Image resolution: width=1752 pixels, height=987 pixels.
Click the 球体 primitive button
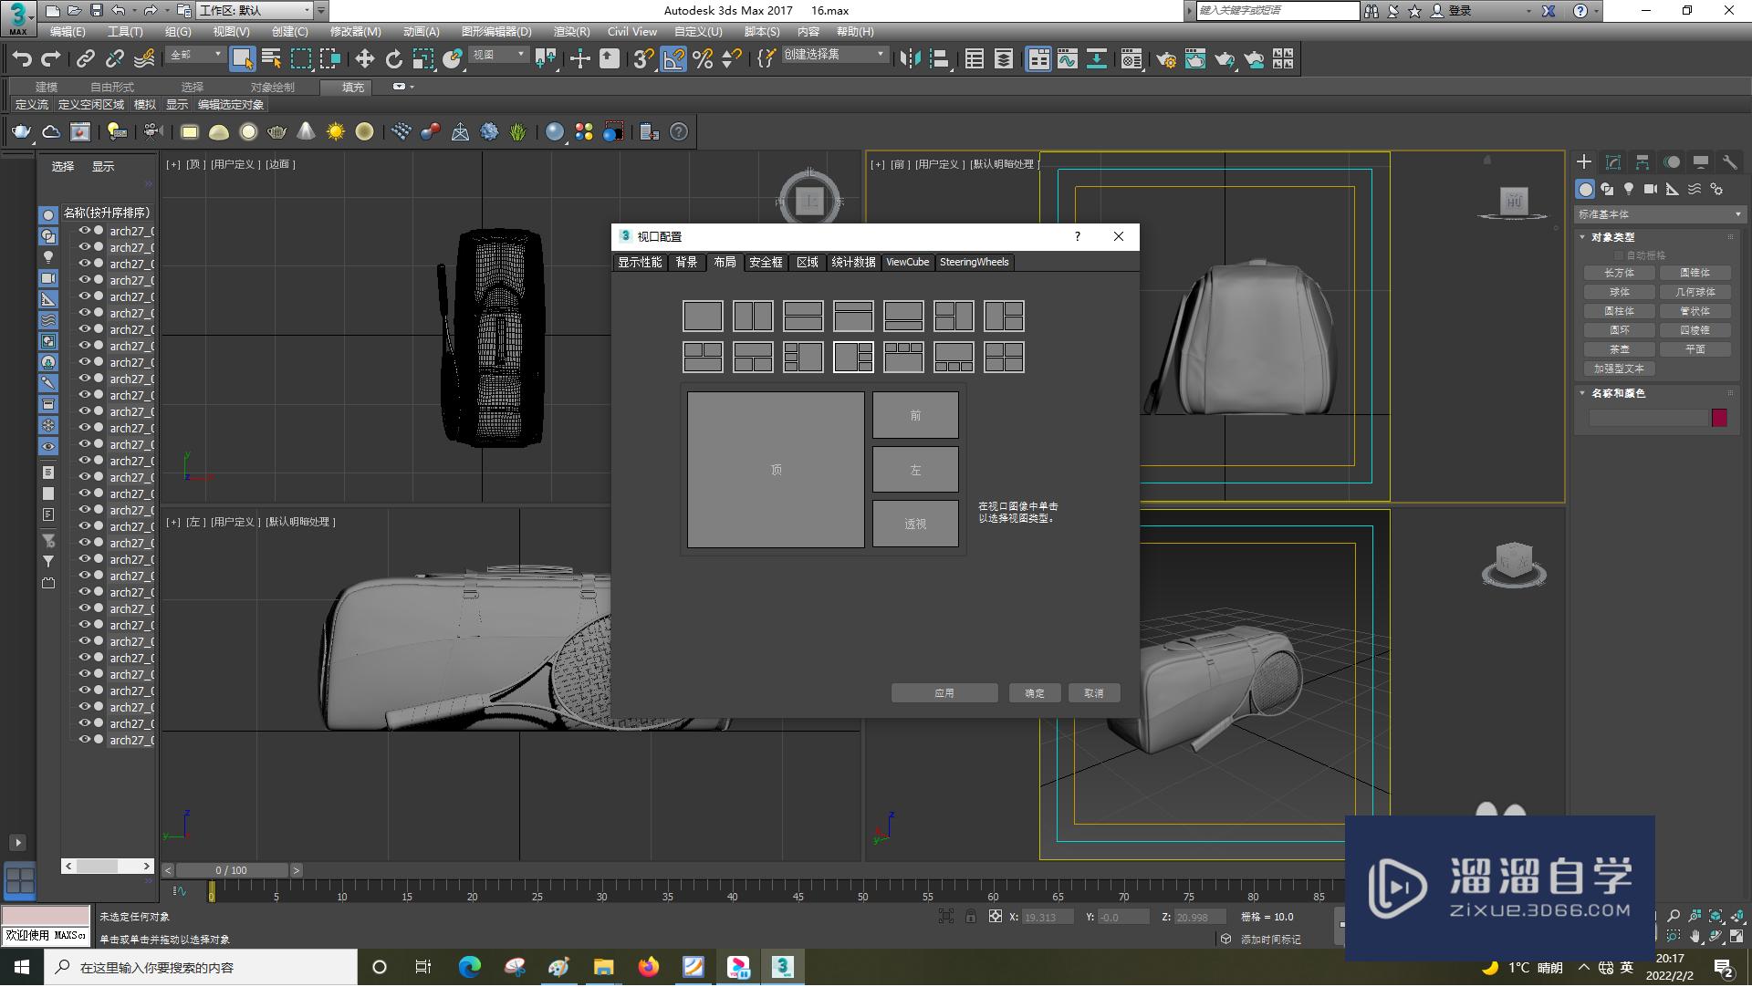coord(1620,292)
